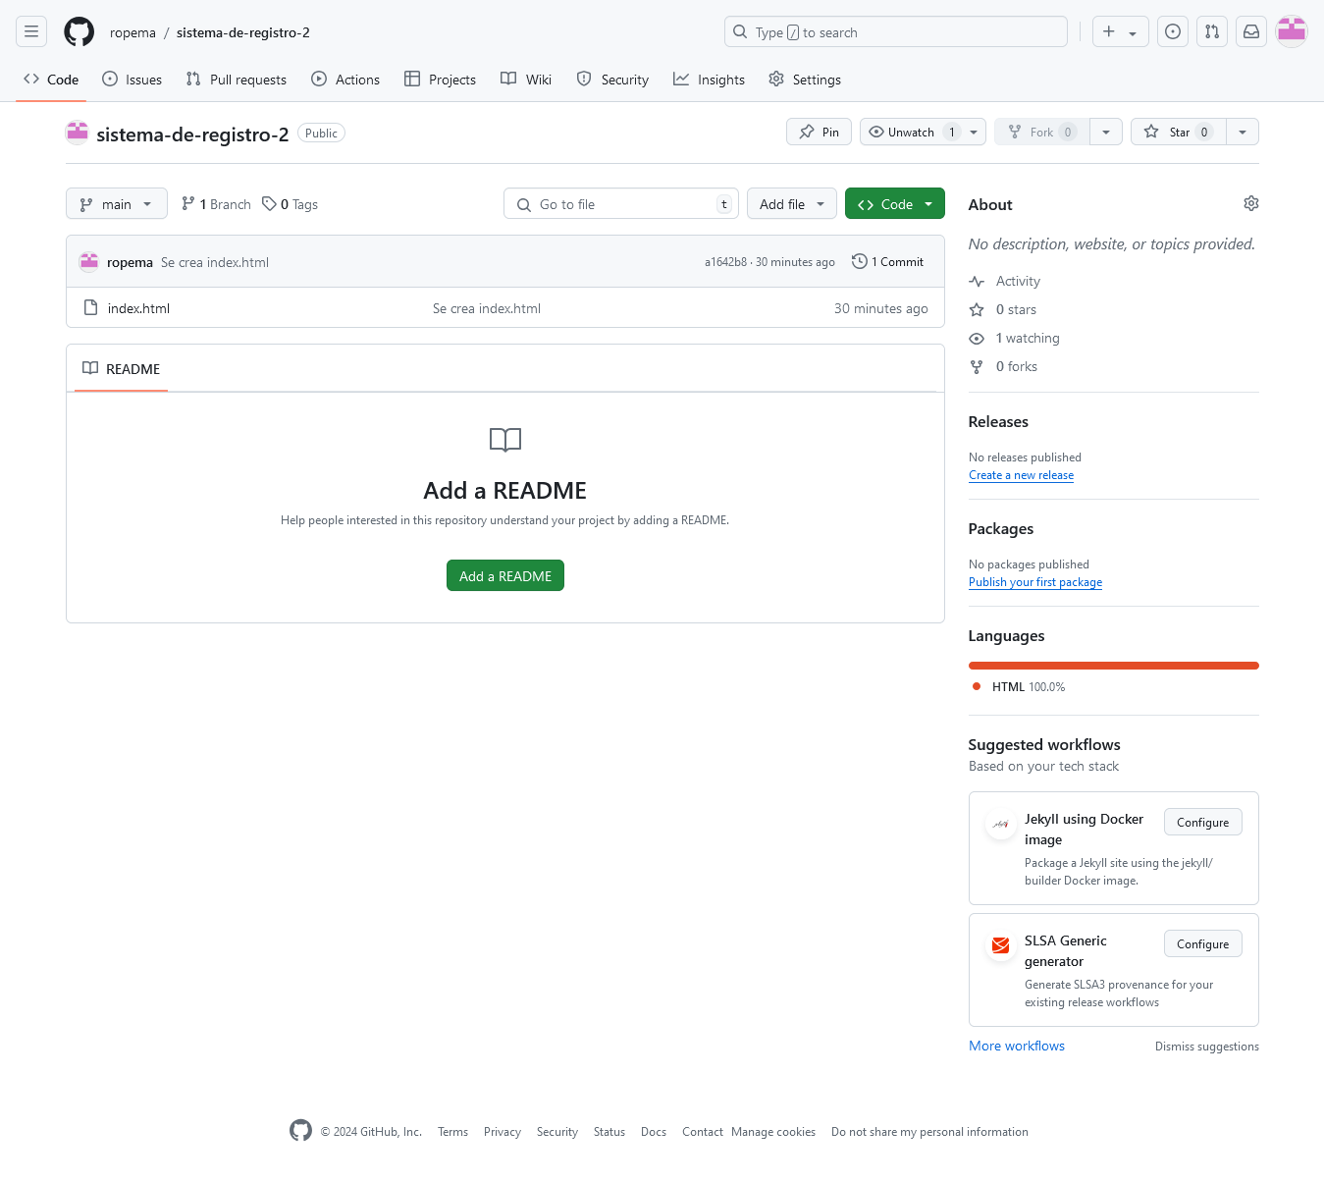This screenshot has width=1324, height=1182.
Task: Click the tag icon beside 0 Tags
Action: pos(269,203)
